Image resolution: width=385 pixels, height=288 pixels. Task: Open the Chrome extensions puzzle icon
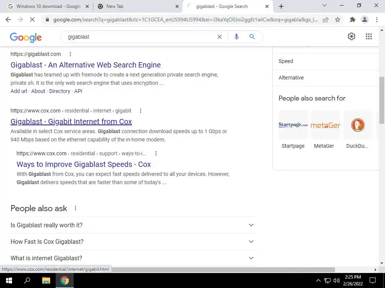tap(353, 19)
